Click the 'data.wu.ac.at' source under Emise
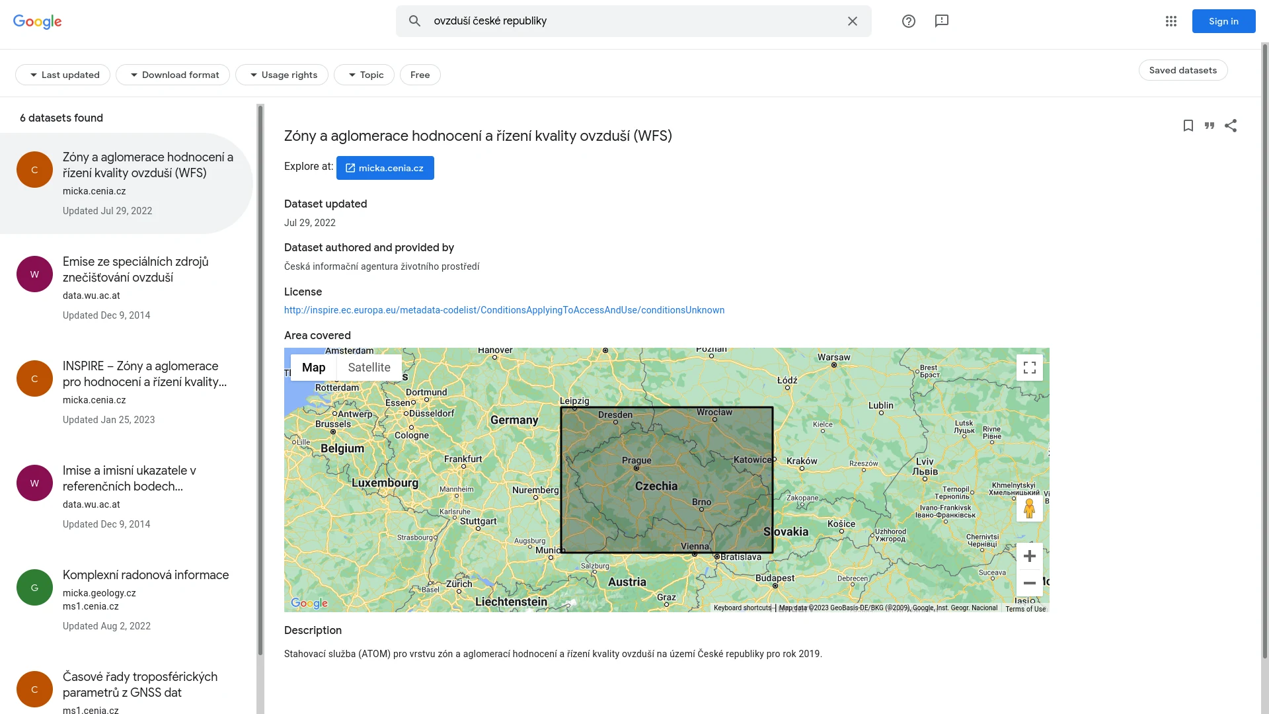 91,296
